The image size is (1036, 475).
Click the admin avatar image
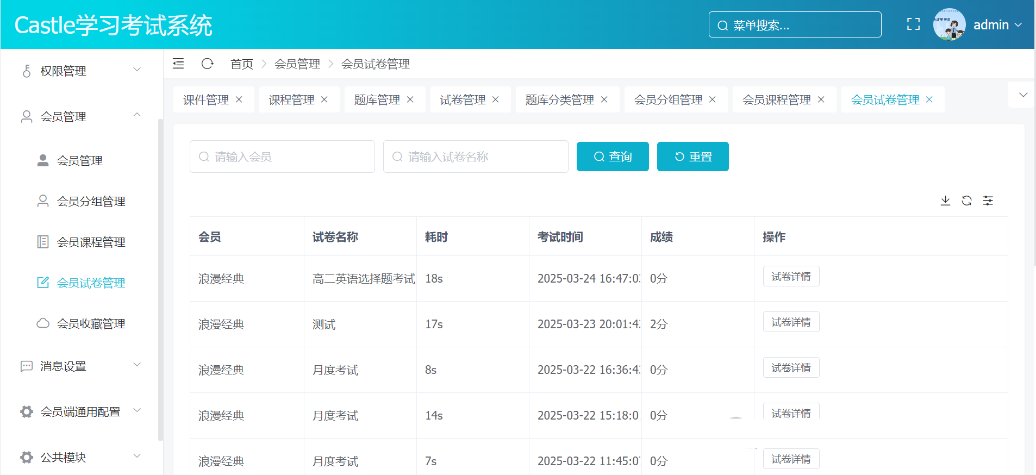point(948,24)
